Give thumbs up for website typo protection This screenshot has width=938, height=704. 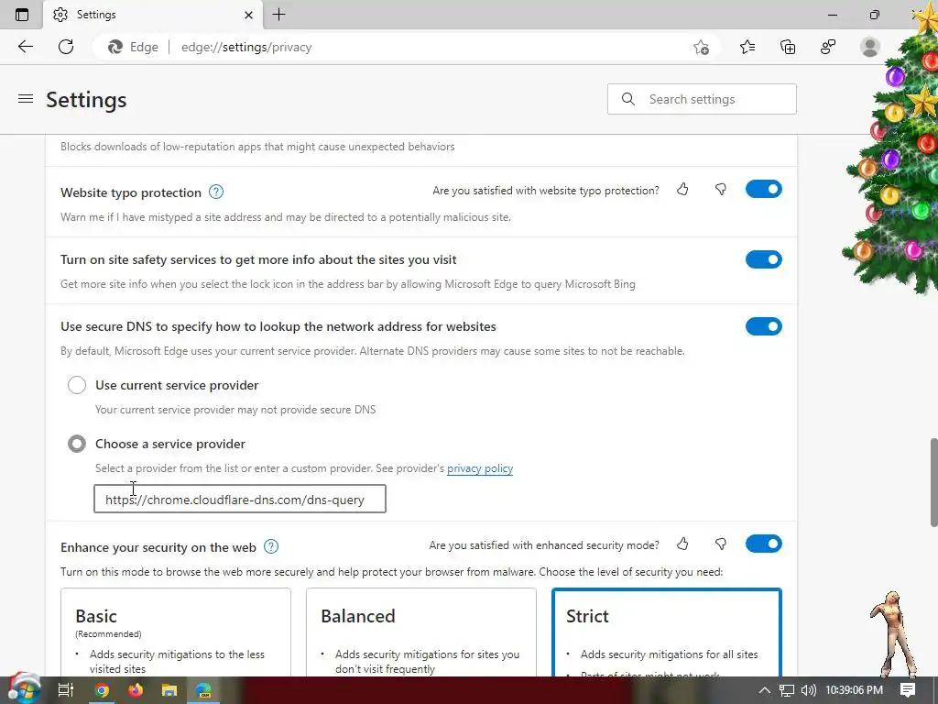[x=682, y=190]
